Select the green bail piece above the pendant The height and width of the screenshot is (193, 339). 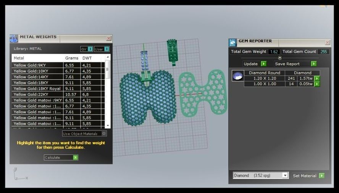(172, 53)
